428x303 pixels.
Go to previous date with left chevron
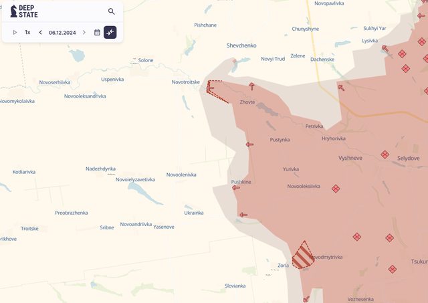click(x=40, y=33)
